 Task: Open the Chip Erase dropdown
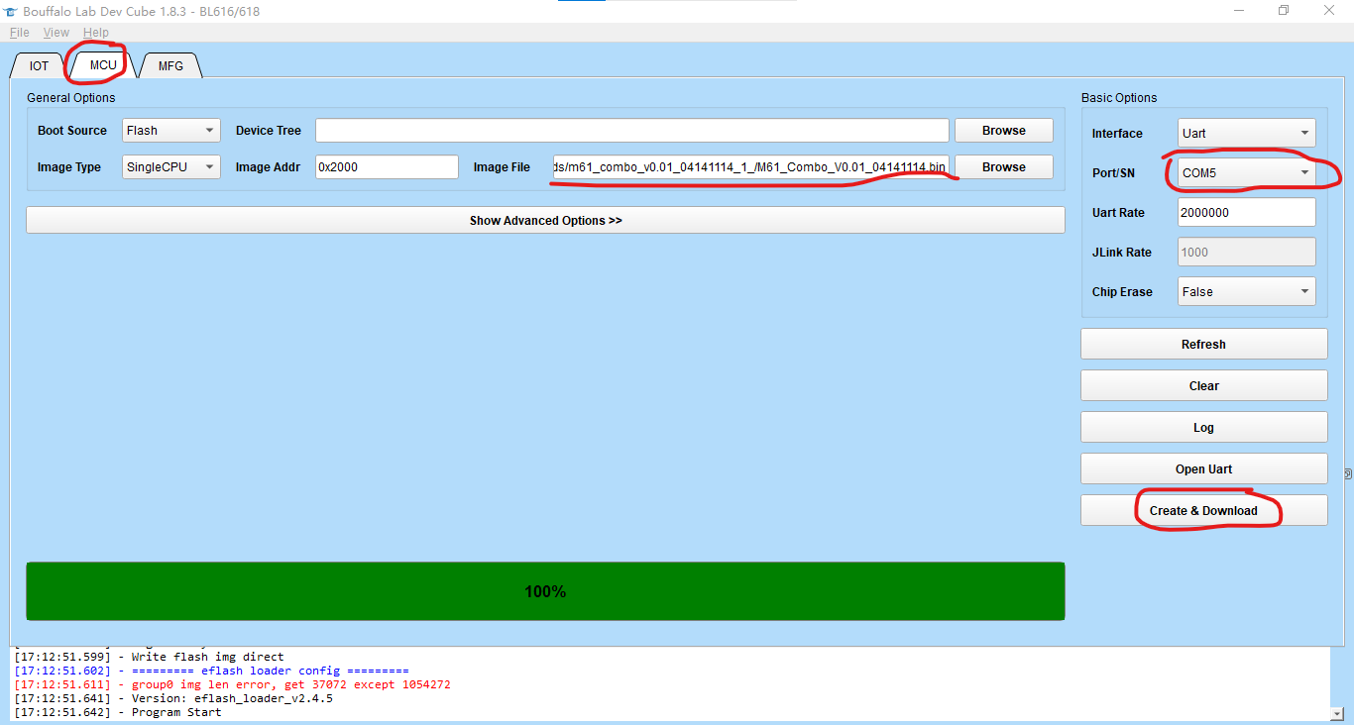(x=1247, y=292)
